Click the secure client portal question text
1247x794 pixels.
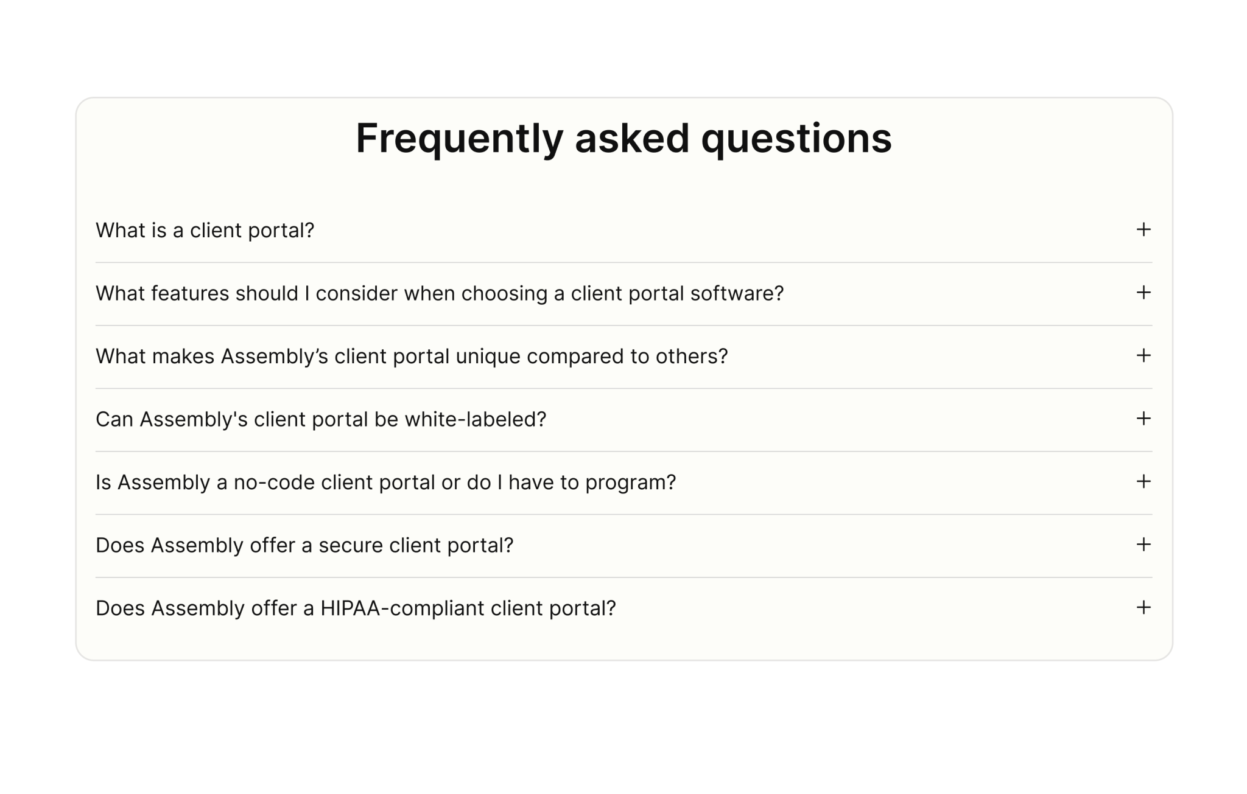click(x=305, y=545)
